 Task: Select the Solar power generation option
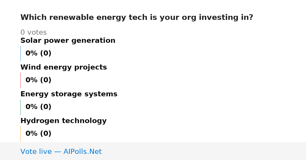(68, 41)
